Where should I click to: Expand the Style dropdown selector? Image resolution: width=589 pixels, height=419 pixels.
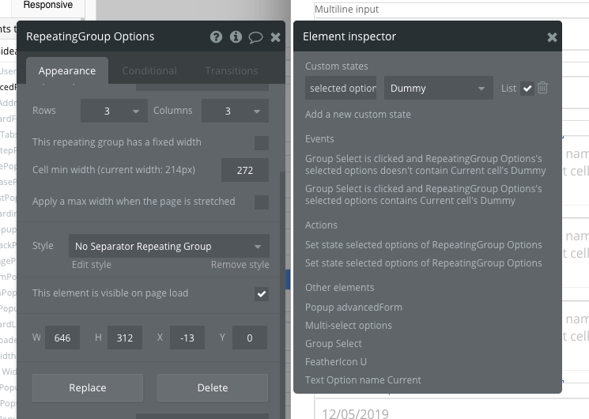tap(168, 247)
